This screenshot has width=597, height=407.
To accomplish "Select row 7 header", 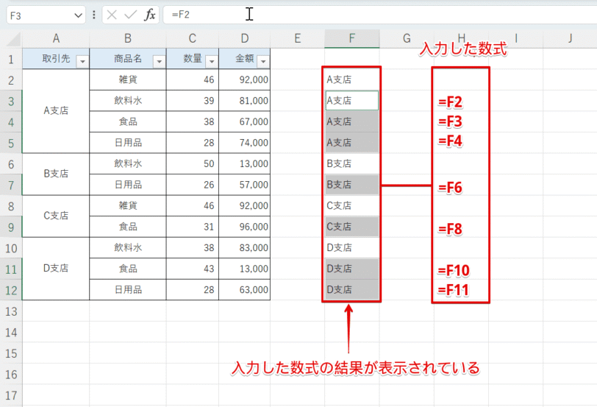I will [x=11, y=185].
